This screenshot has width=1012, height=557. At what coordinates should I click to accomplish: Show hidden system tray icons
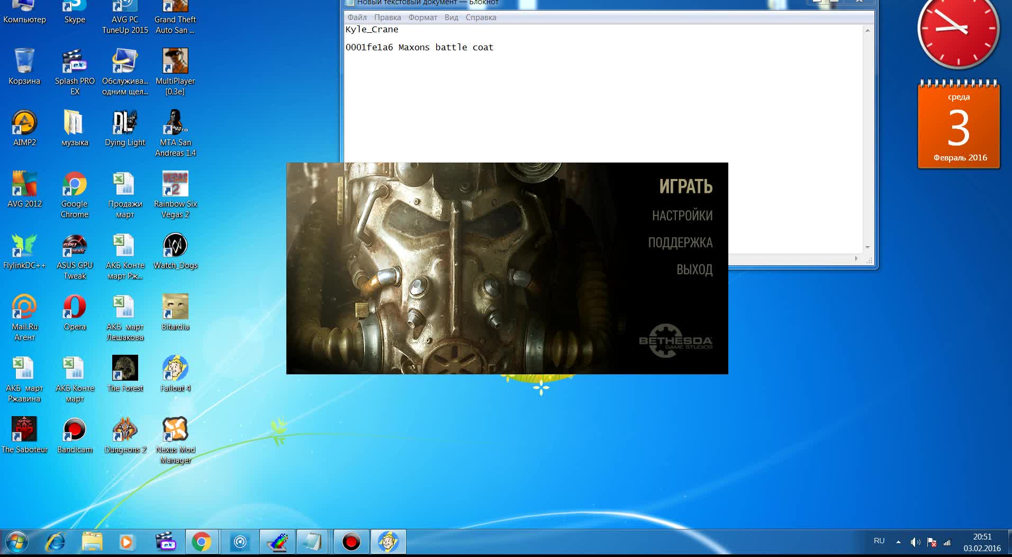898,542
